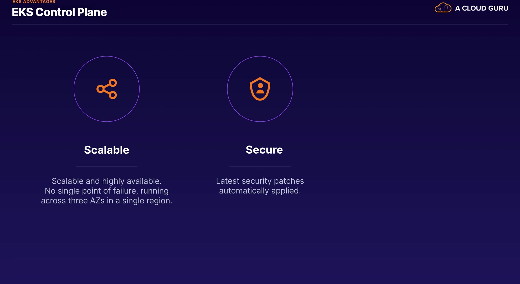Select the "Secure" heading
The image size is (520, 284).
coord(264,150)
